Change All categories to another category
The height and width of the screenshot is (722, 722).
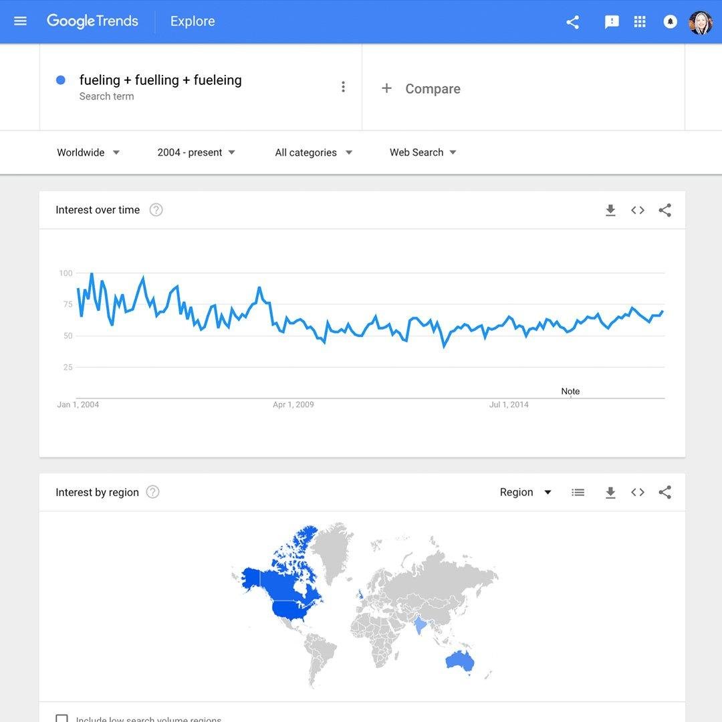tap(313, 152)
